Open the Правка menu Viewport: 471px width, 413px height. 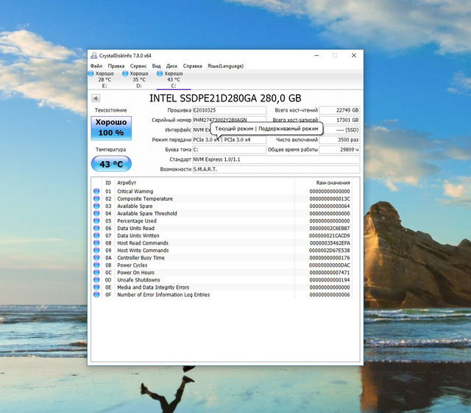click(x=116, y=66)
